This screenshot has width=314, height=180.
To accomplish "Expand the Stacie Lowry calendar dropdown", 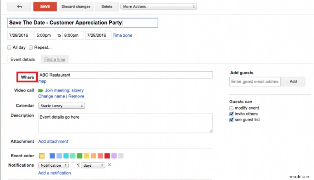I will tap(62, 106).
